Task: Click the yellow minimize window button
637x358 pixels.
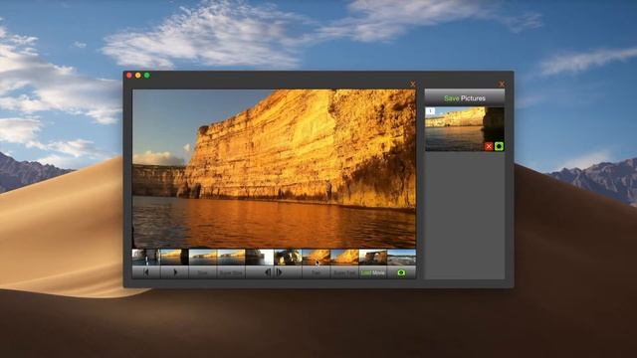Action: click(138, 76)
